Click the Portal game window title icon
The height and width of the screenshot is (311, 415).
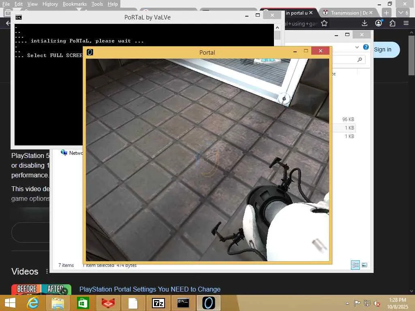pos(90,52)
